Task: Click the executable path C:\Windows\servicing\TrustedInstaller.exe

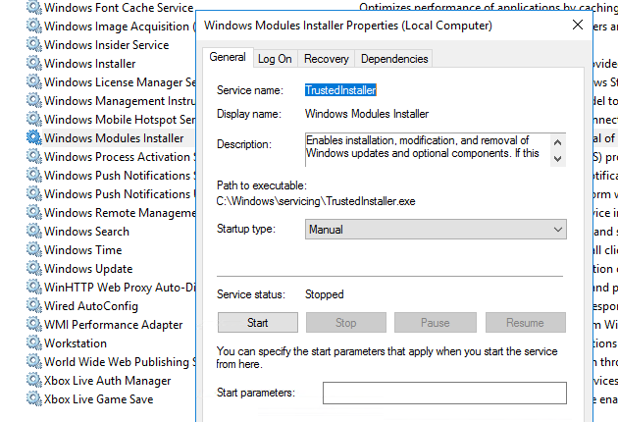Action: click(316, 201)
